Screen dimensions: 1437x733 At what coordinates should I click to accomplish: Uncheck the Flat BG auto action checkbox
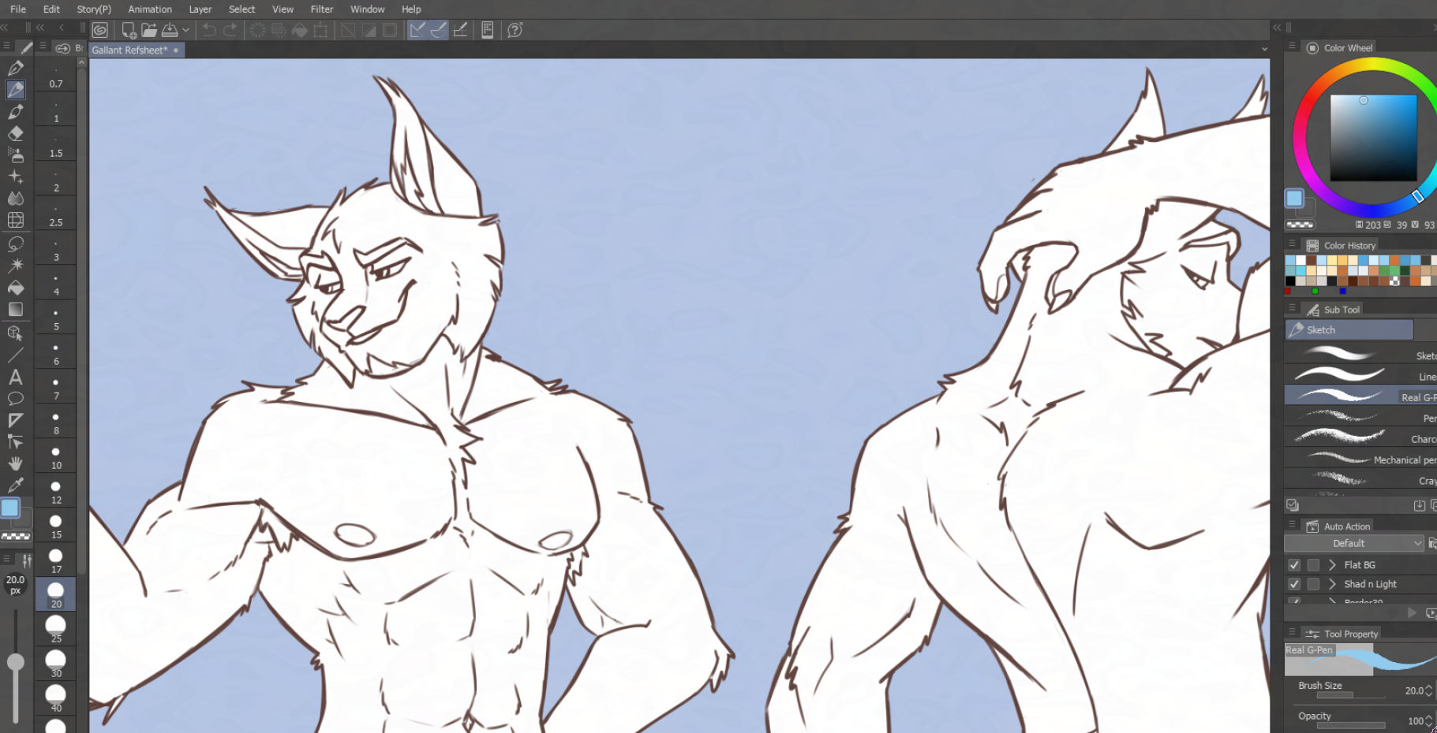point(1294,565)
